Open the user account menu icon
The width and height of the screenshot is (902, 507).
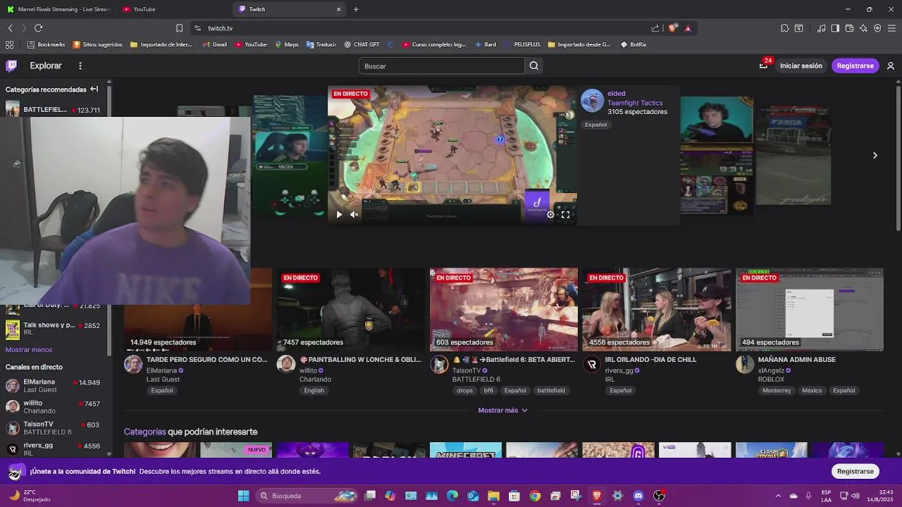click(891, 65)
